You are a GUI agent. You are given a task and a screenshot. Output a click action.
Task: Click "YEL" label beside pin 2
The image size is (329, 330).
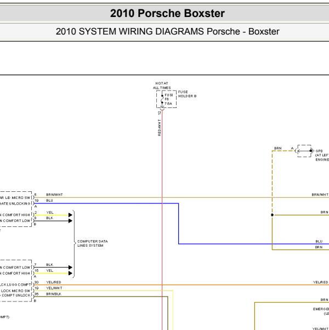pos(50,212)
